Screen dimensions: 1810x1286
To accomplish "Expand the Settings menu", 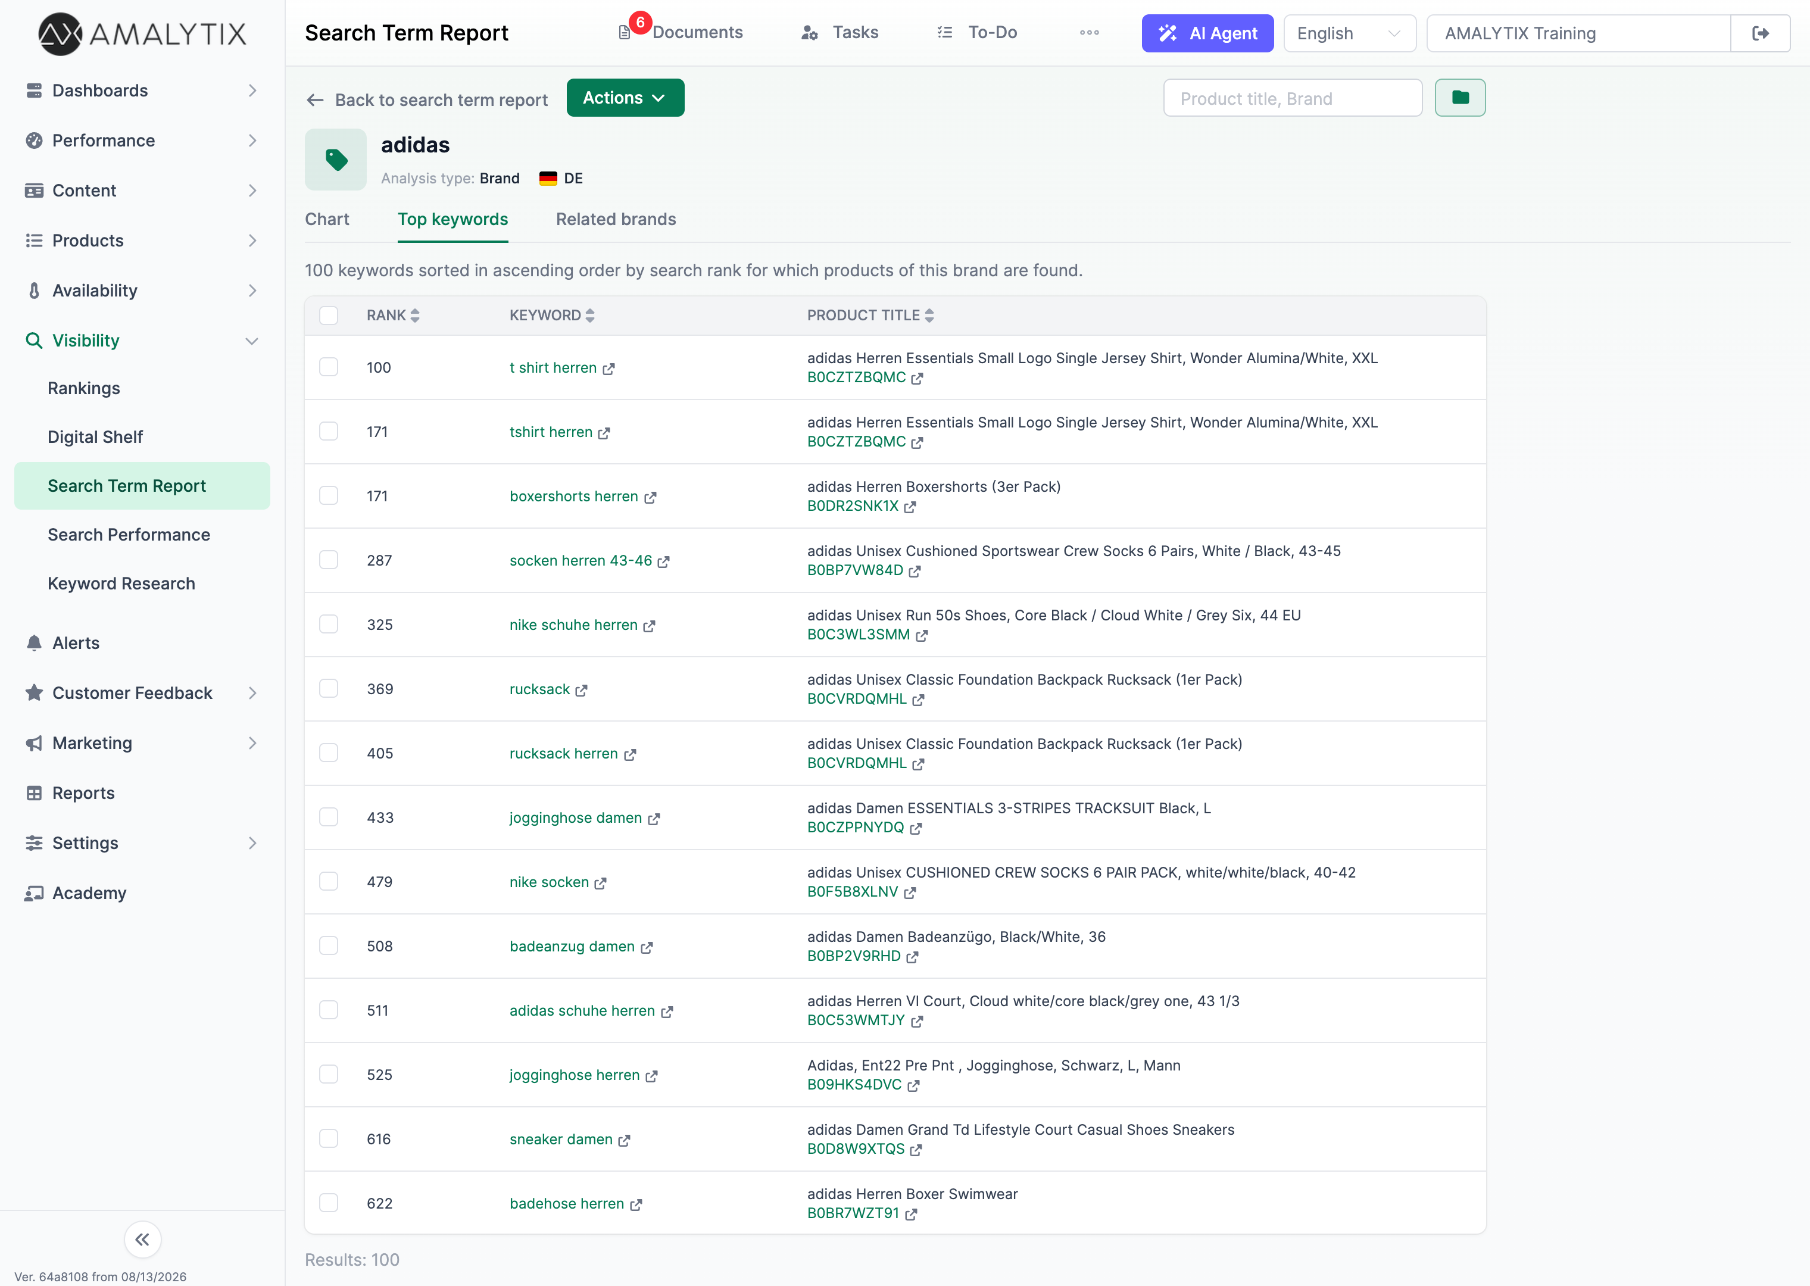I will click(142, 842).
